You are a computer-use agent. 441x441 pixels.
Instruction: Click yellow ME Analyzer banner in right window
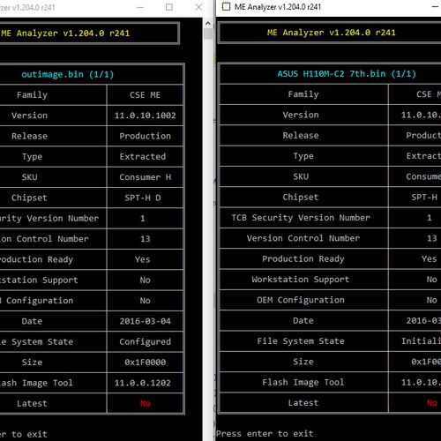point(332,33)
